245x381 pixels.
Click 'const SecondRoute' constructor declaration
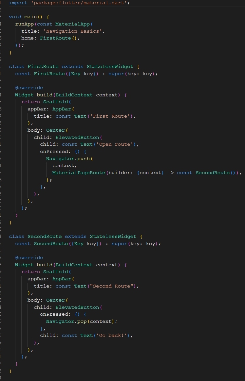41,244
